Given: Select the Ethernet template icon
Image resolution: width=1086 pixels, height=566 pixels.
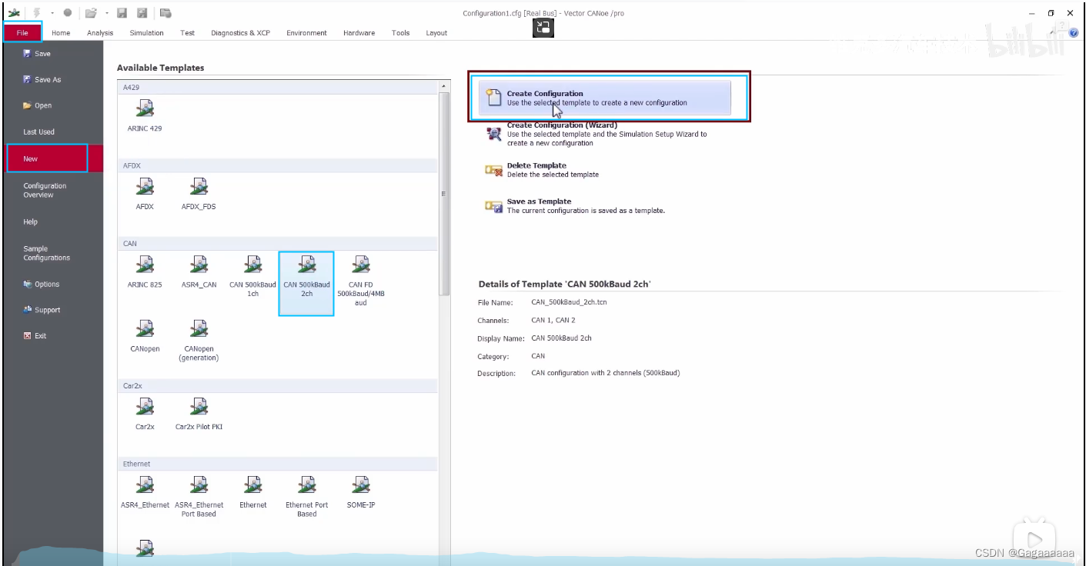Looking at the screenshot, I should [252, 493].
